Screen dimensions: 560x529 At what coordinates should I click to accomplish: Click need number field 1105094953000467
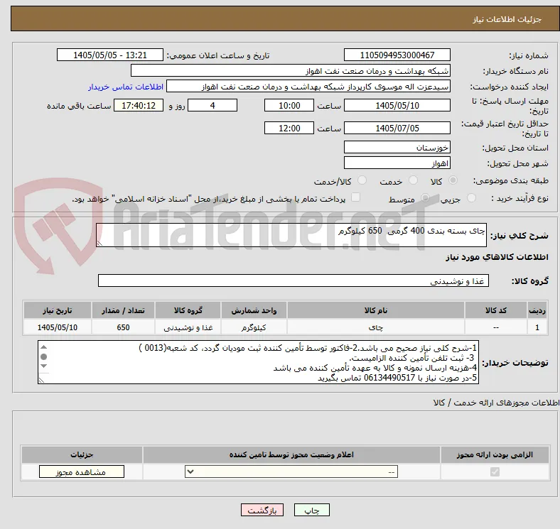pyautogui.click(x=397, y=55)
